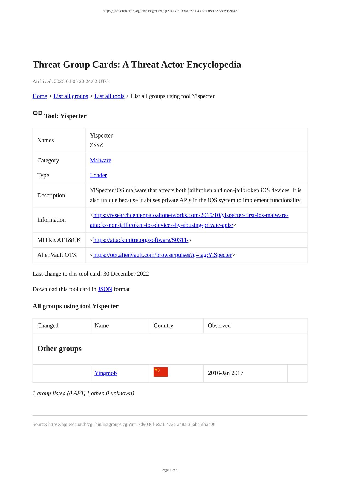Viewport: 340px width, 481px height.
Task: Download the tool card as JSON
Action: coord(105,289)
